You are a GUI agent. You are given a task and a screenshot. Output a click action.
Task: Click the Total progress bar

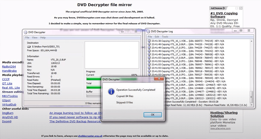click(x=94, y=87)
